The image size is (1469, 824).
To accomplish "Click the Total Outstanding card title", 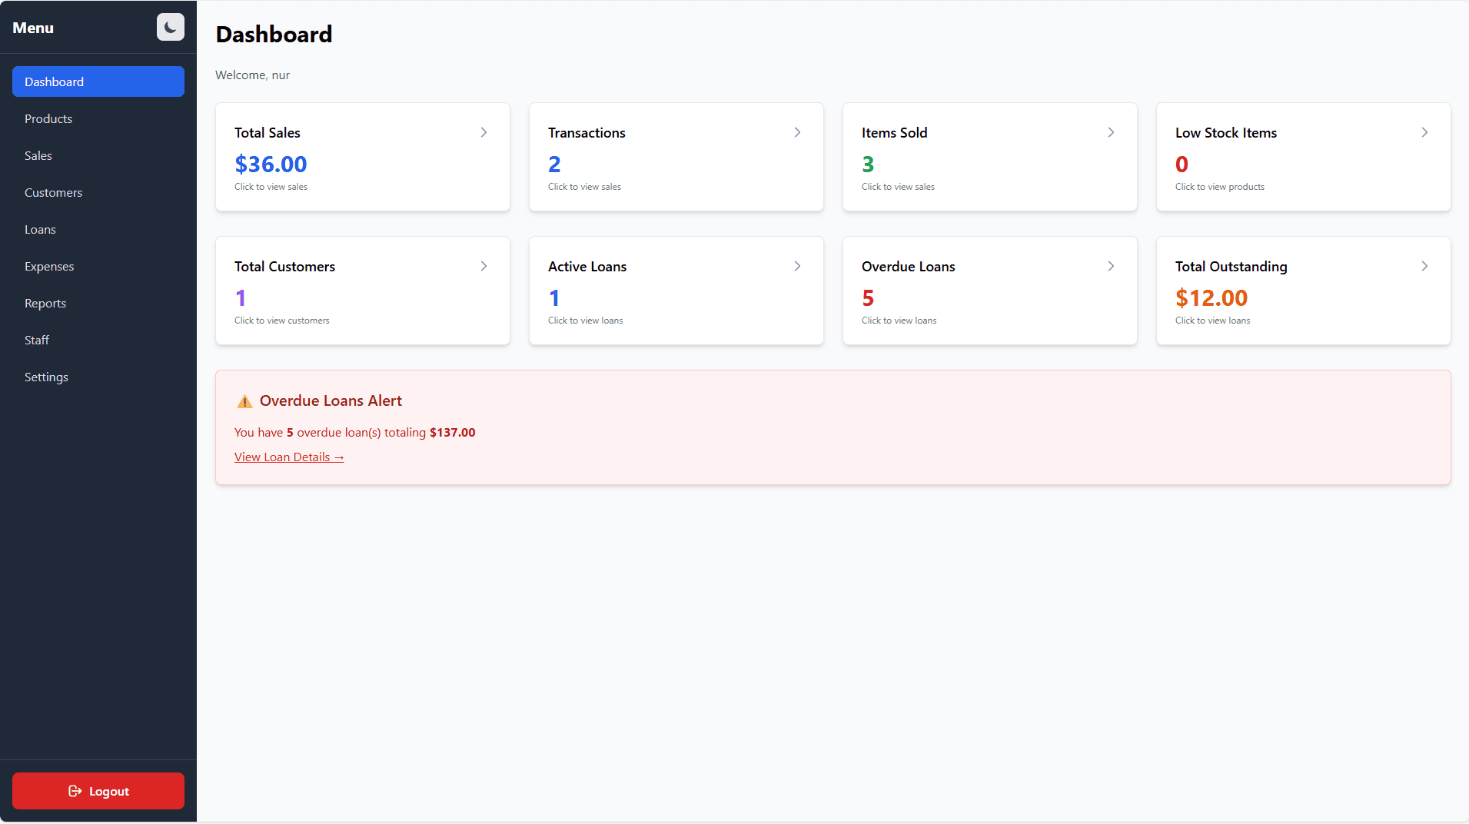I will coord(1231,266).
